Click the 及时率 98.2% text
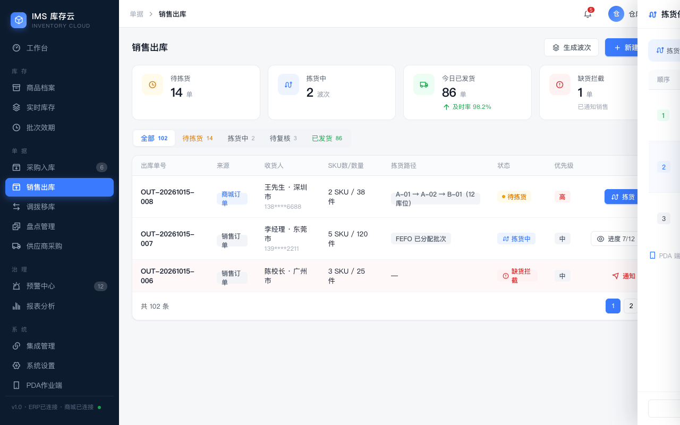Image resolution: width=680 pixels, height=425 pixels. point(472,107)
